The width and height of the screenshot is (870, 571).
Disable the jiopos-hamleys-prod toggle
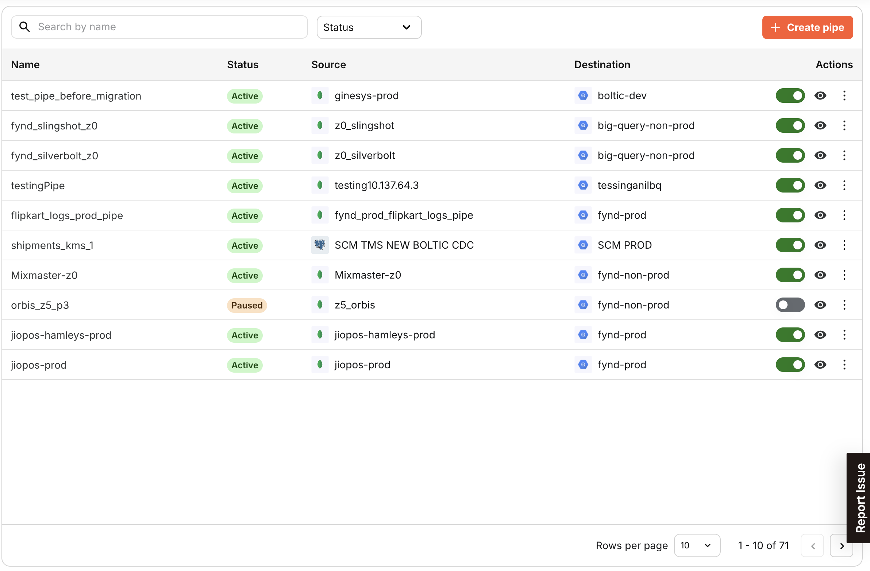[x=790, y=335]
